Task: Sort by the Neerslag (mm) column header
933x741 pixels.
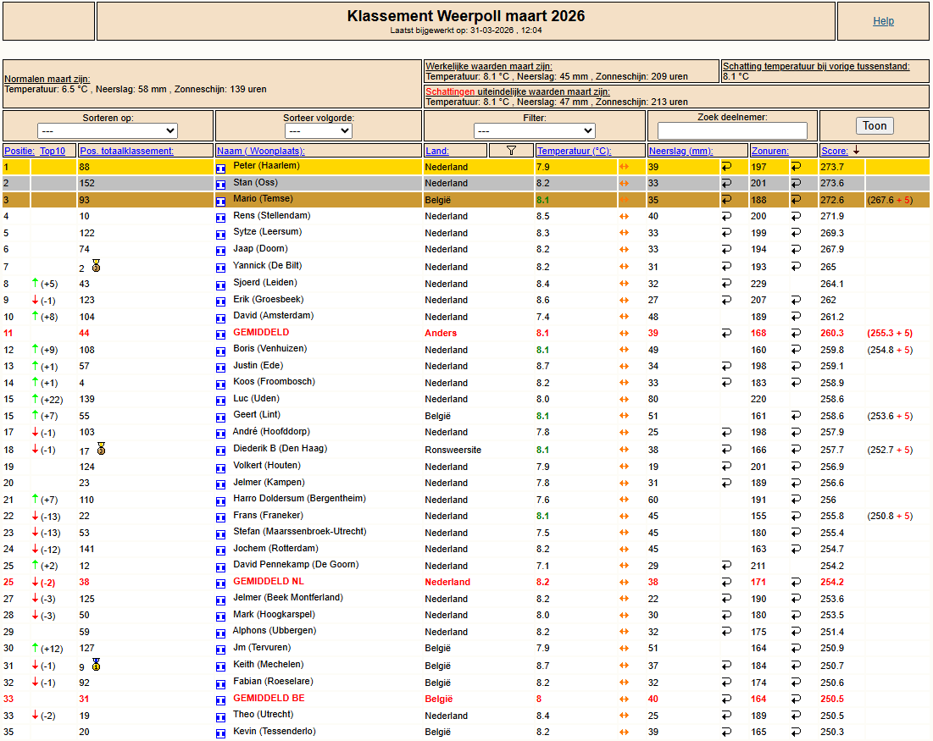Action: (681, 151)
